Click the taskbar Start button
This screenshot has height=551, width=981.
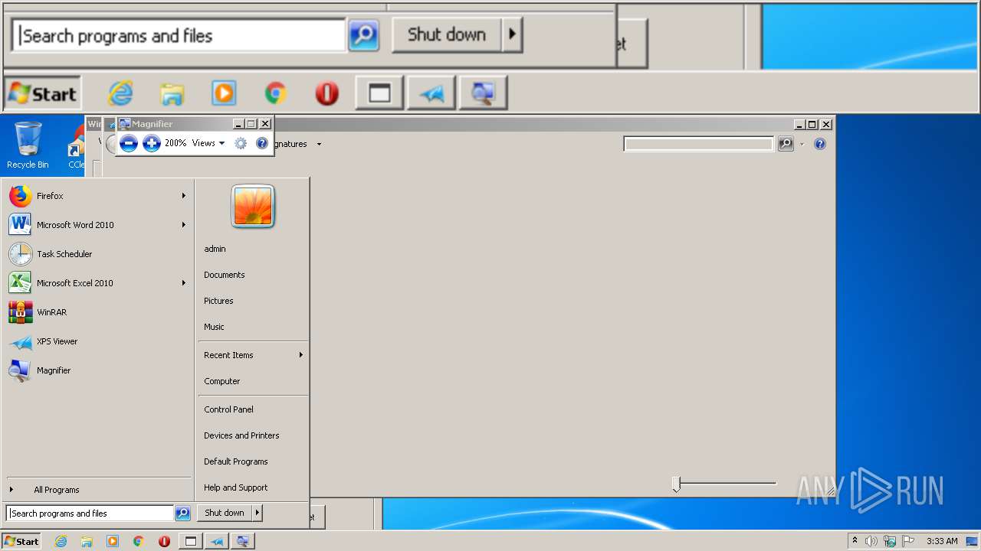click(x=21, y=541)
